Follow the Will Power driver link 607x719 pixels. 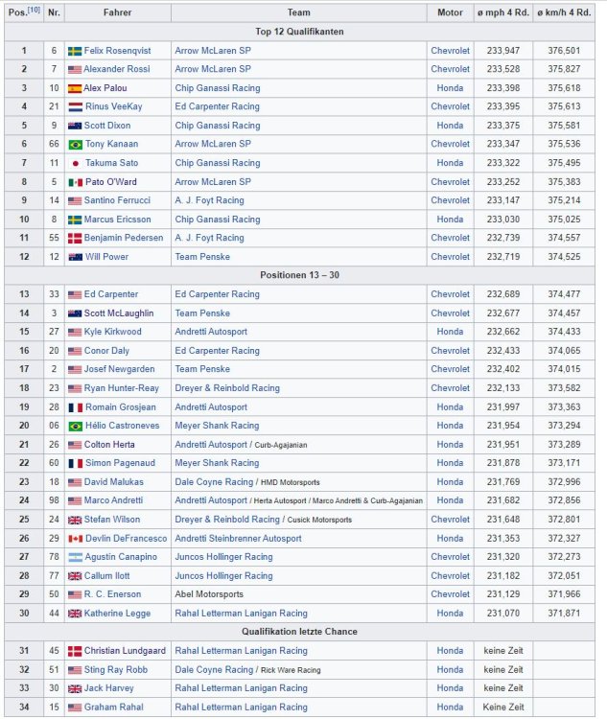pos(105,257)
